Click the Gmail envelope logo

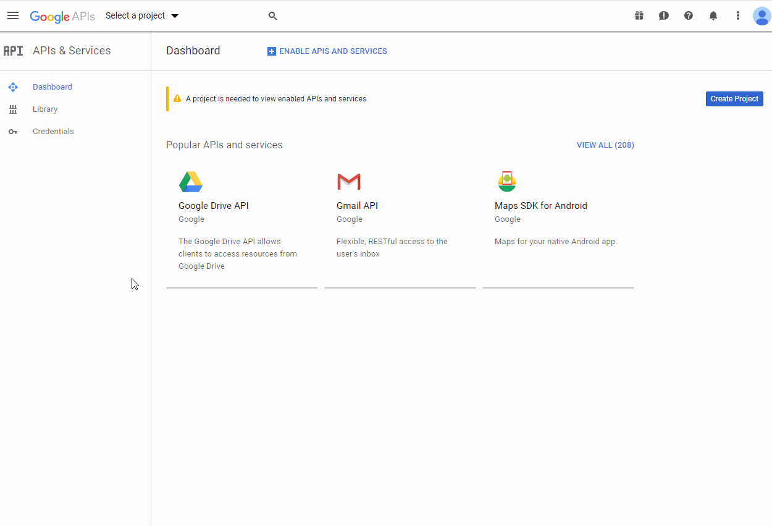click(x=349, y=182)
